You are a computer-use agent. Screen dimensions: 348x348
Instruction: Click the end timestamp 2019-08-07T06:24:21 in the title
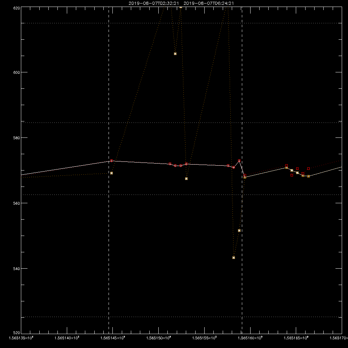(x=208, y=3)
